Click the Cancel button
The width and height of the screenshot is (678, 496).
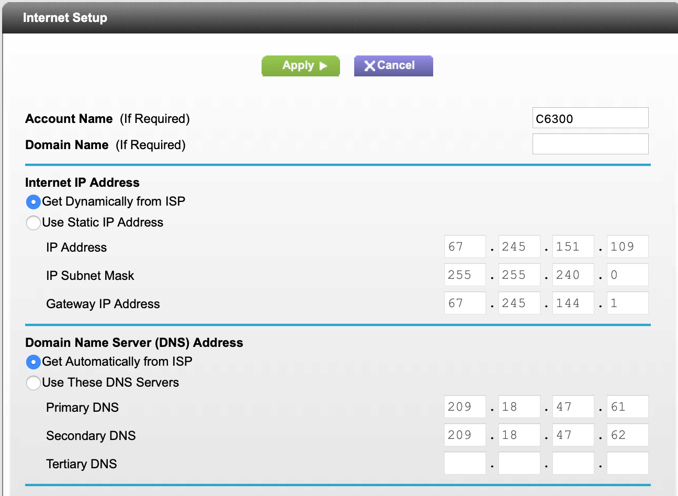click(393, 65)
